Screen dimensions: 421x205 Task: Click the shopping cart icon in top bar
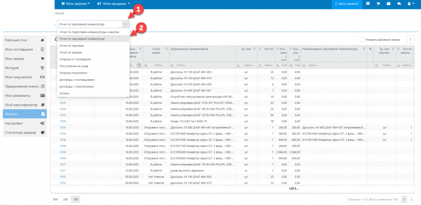point(378,4)
